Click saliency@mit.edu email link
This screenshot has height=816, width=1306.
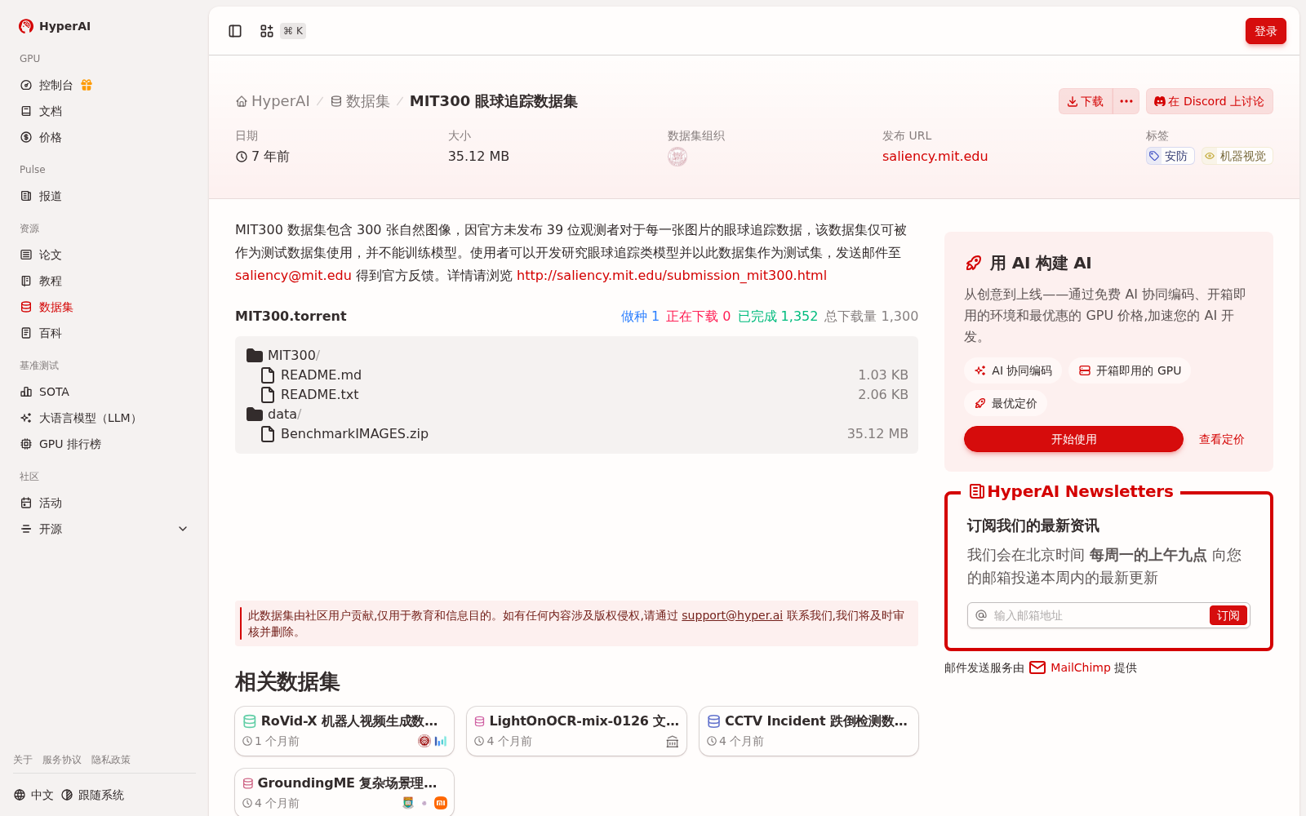[293, 276]
